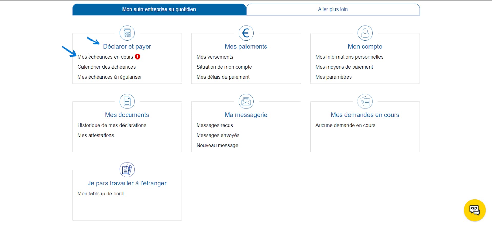Open Mes informations personnelles

[x=350, y=57]
